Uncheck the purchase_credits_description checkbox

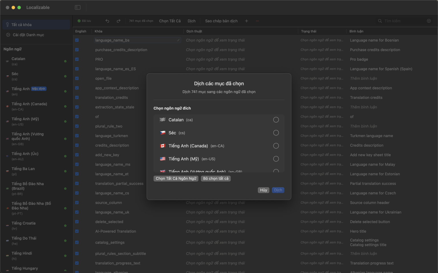tap(77, 50)
